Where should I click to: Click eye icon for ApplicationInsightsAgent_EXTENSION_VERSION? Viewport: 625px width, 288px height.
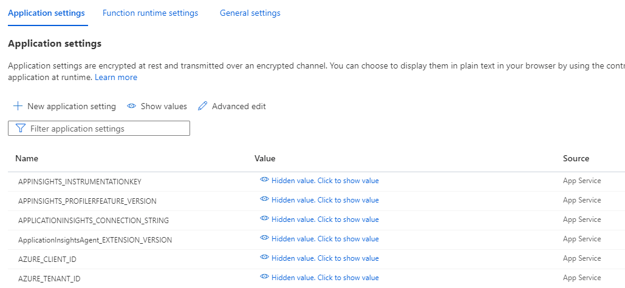[264, 238]
